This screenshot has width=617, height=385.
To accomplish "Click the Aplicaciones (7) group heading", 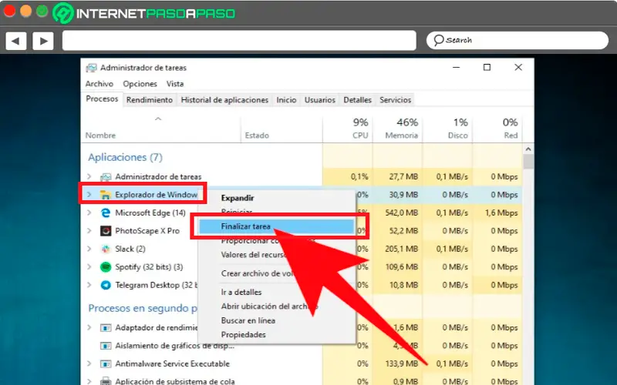I will click(125, 158).
